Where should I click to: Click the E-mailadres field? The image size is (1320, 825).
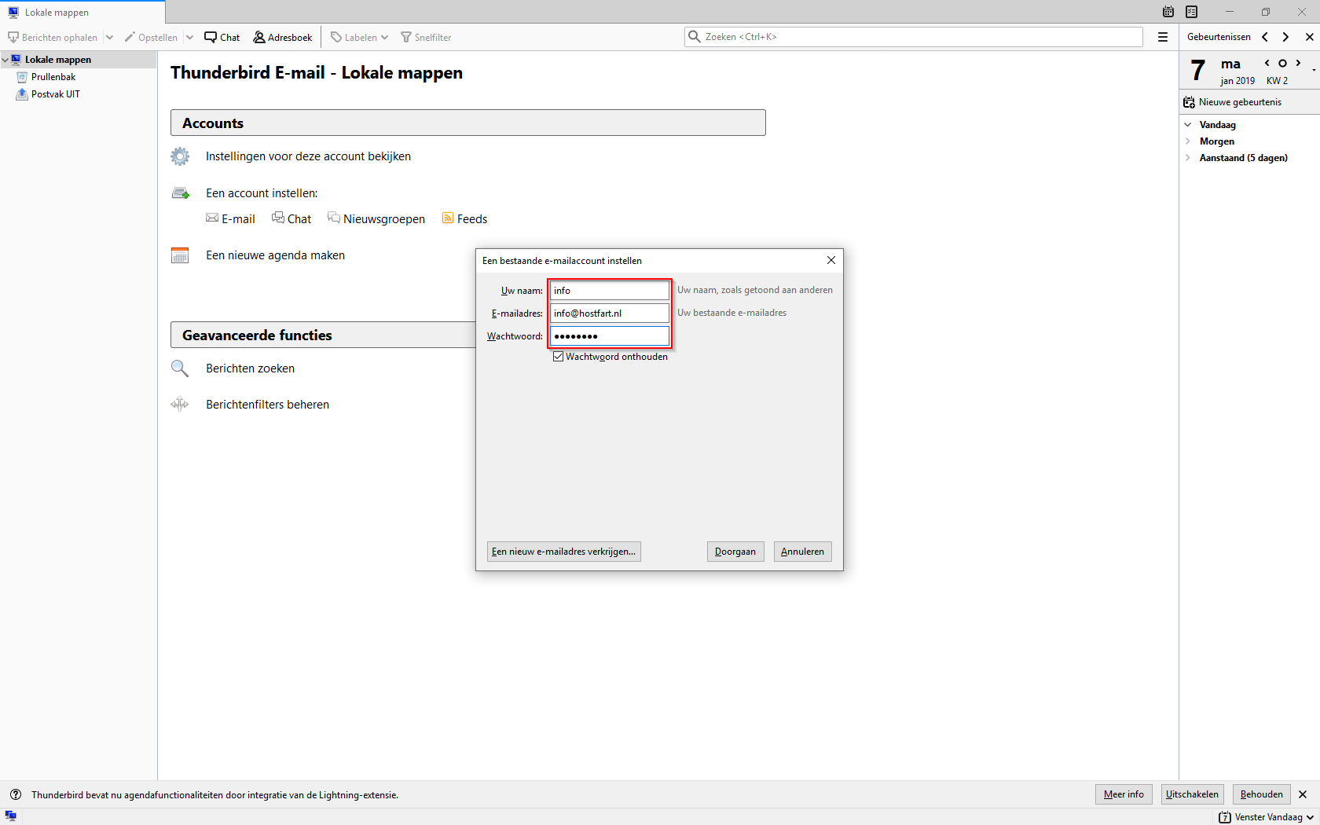(609, 313)
